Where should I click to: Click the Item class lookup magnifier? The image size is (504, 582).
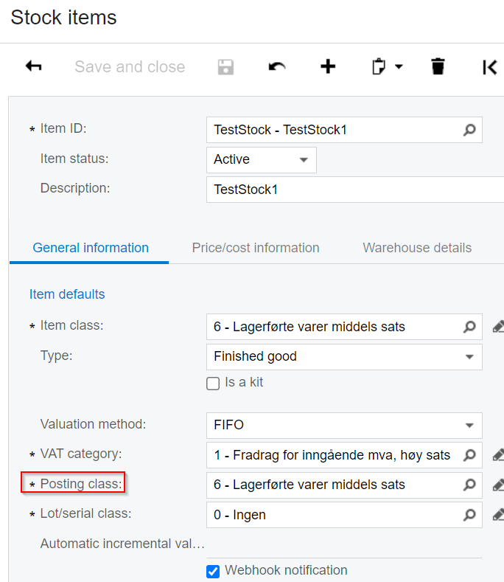tap(469, 327)
